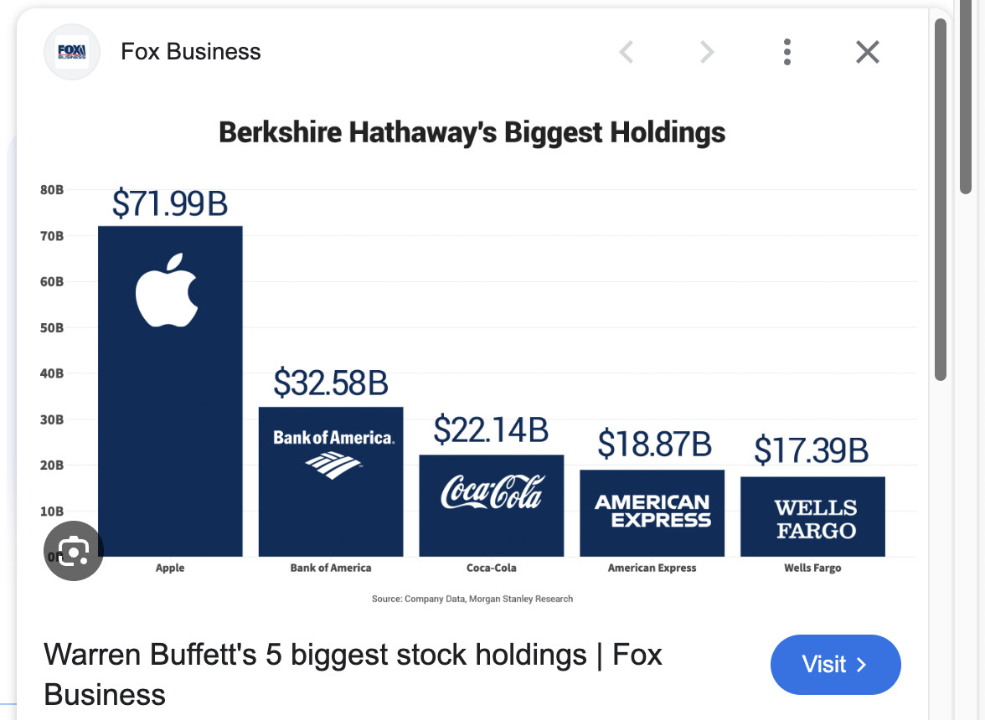Click the Wells Fargo logo
The width and height of the screenshot is (985, 720).
pyautogui.click(x=812, y=515)
